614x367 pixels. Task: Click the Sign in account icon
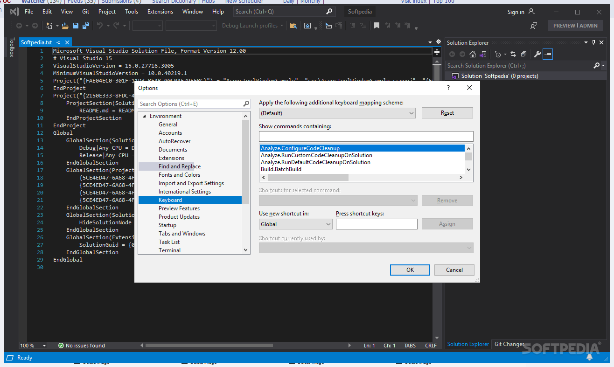(x=531, y=12)
